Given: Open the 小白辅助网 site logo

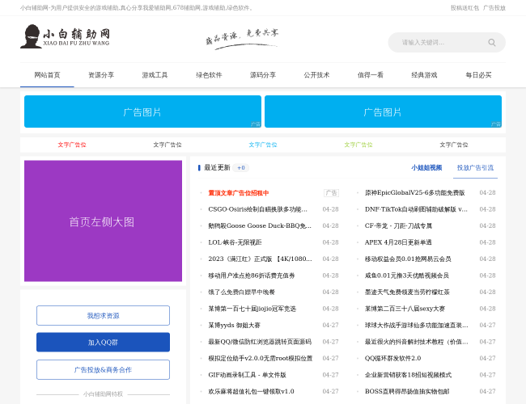Looking at the screenshot, I should 65,36.
